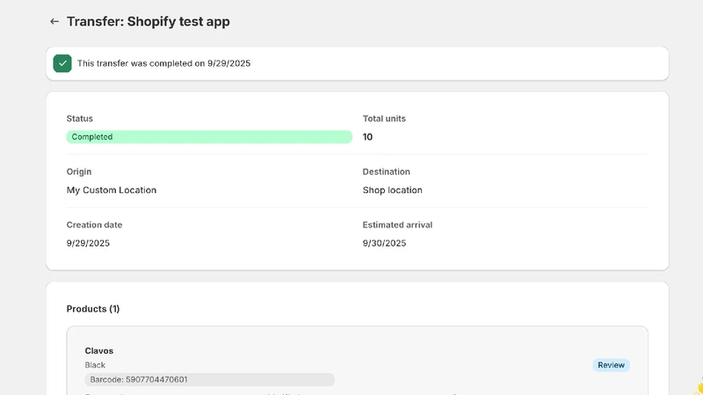Click the total units value 10
Image resolution: width=703 pixels, height=395 pixels.
click(x=367, y=137)
